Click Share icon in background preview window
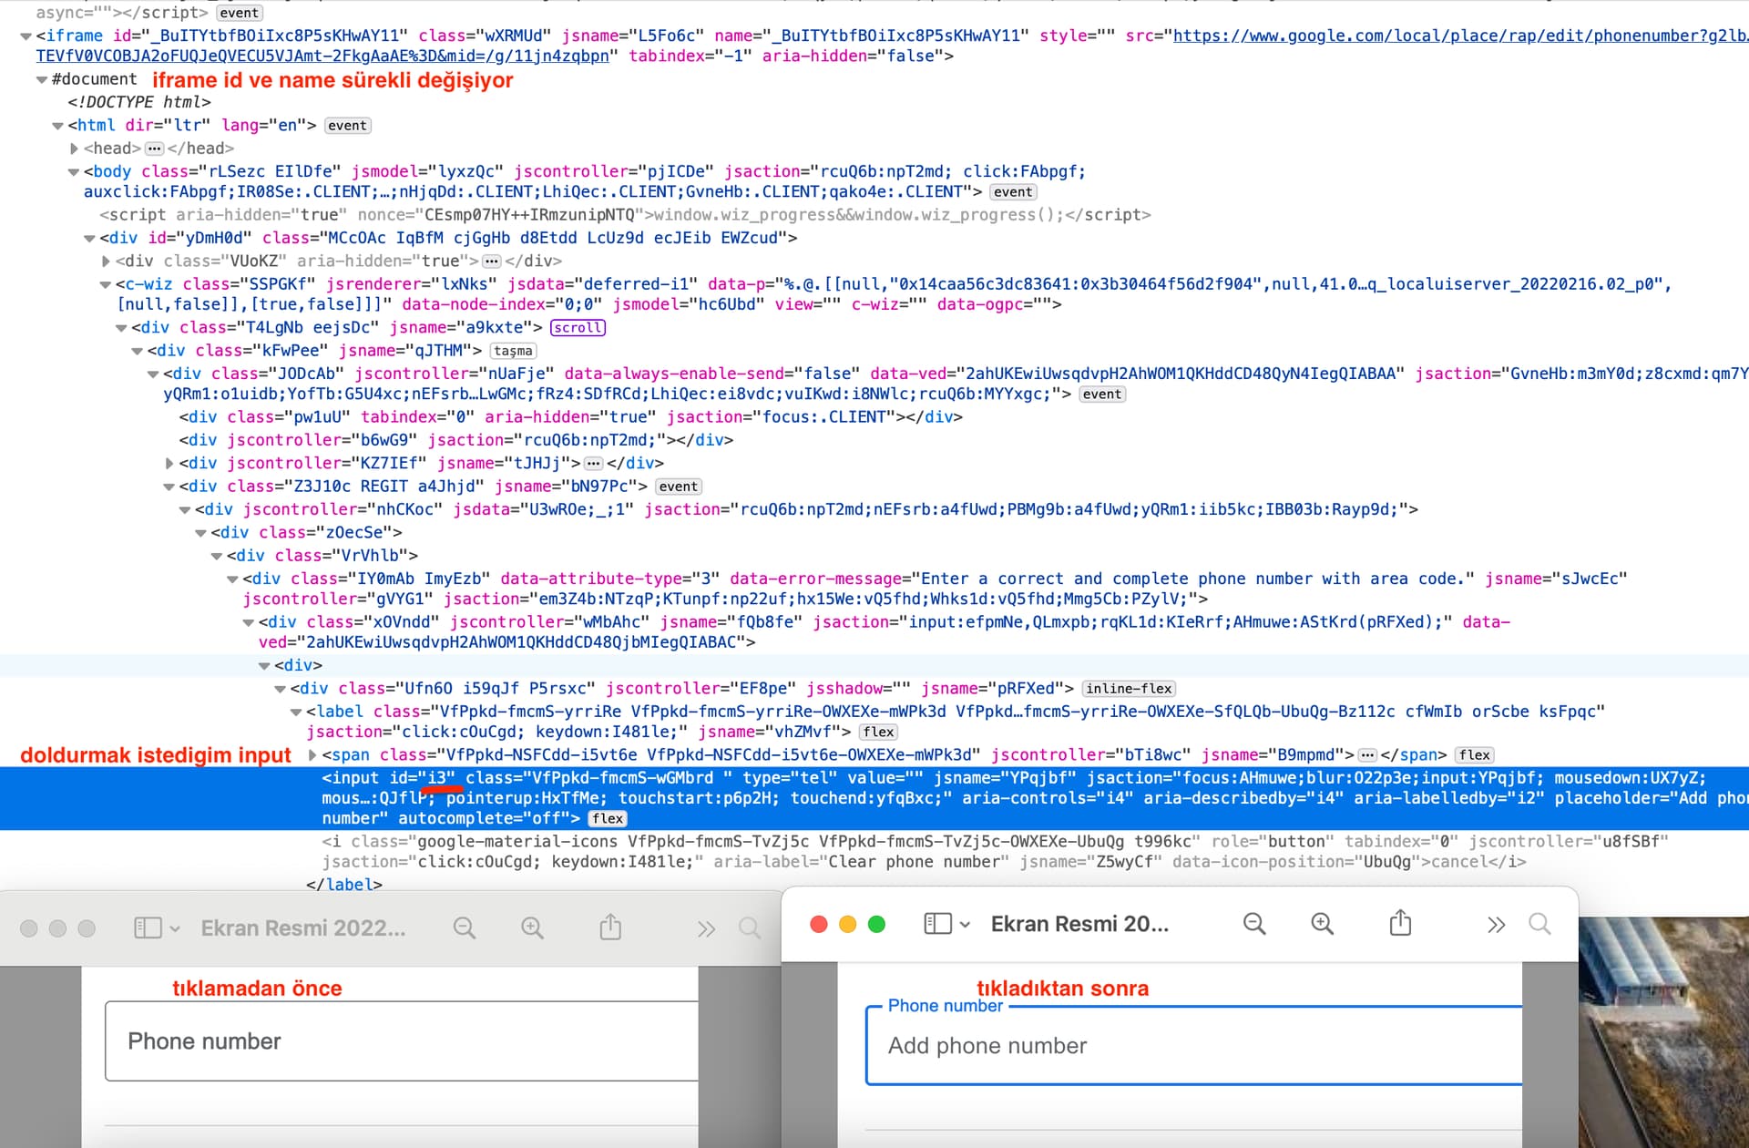1749x1148 pixels. point(610,928)
